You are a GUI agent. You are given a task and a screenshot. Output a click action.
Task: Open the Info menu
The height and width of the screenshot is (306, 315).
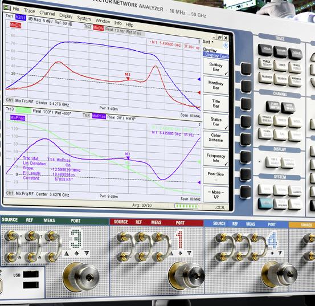click(118, 23)
